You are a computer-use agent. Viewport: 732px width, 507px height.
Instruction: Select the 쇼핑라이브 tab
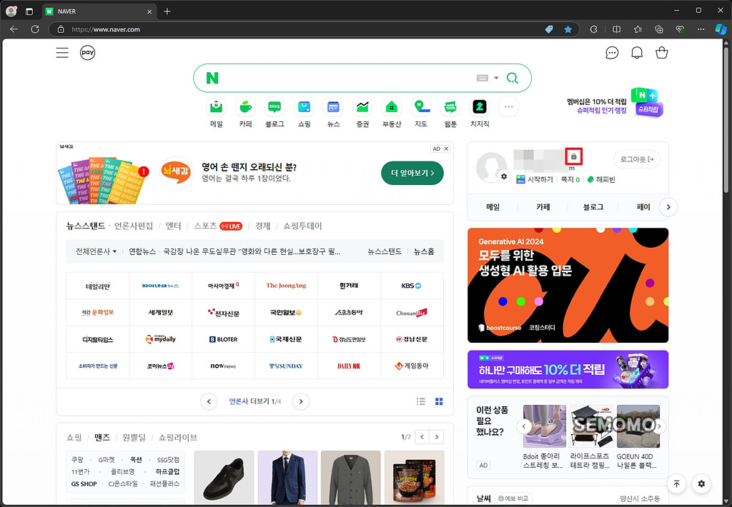pos(178,438)
